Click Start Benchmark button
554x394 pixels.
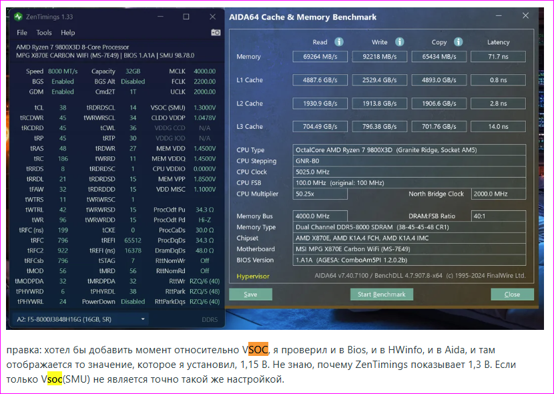coord(382,294)
